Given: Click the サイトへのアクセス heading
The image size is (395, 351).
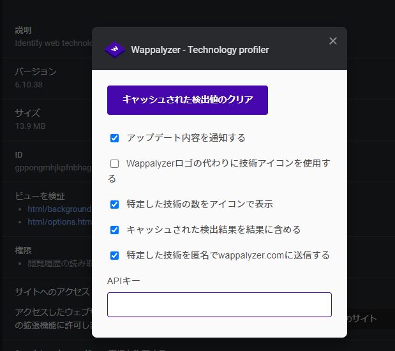Looking at the screenshot, I should 52,292.
